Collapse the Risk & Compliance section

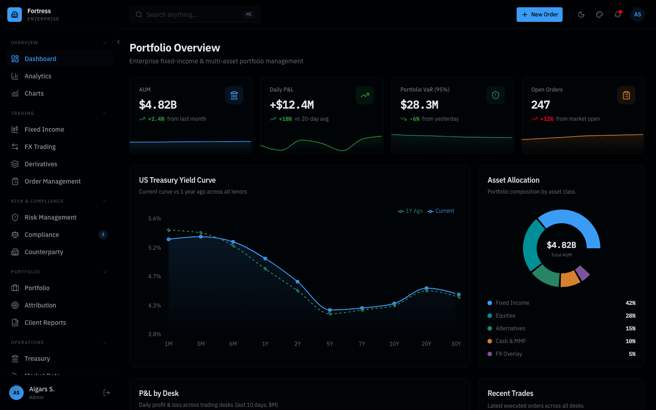(x=105, y=201)
